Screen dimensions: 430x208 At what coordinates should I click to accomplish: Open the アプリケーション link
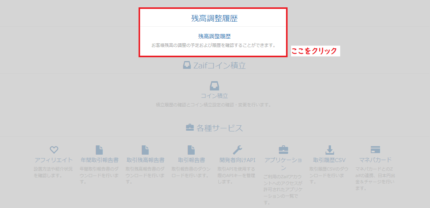click(x=283, y=164)
